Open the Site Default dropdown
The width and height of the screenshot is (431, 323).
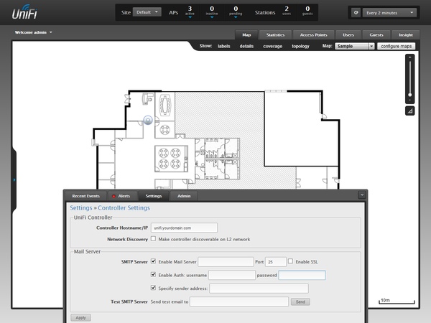(x=147, y=12)
